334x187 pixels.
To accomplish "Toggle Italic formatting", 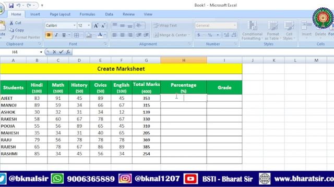I will [x=56, y=35].
